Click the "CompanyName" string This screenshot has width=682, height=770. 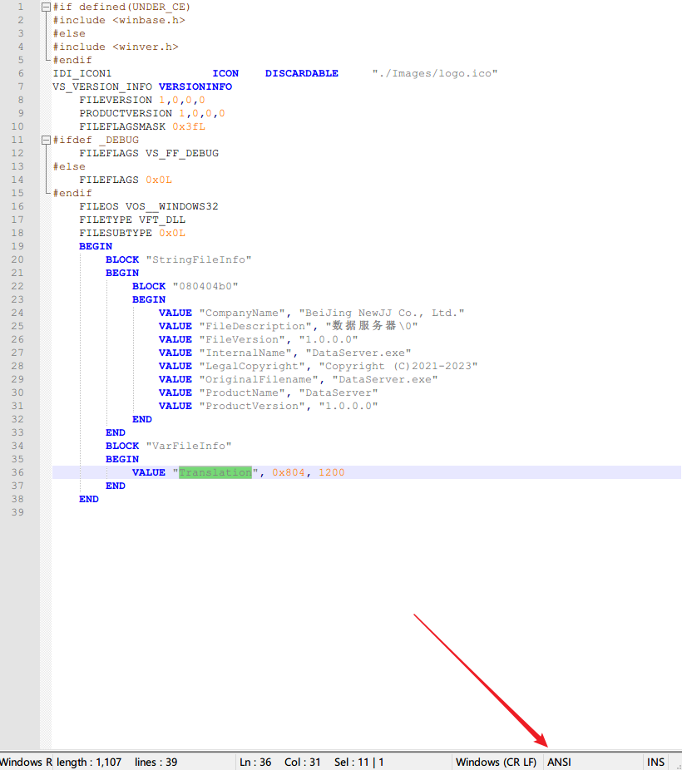(241, 313)
